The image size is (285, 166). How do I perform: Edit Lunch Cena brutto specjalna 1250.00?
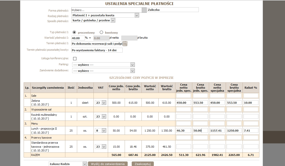point(234,131)
